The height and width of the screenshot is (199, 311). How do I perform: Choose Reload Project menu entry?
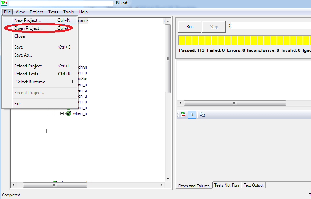coord(40,66)
